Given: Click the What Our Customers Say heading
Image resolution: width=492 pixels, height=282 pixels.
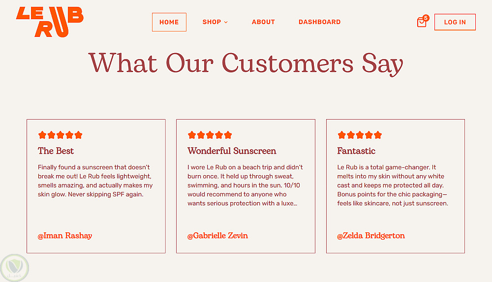Looking at the screenshot, I should (x=246, y=63).
